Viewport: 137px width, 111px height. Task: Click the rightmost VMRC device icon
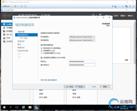(134, 6)
